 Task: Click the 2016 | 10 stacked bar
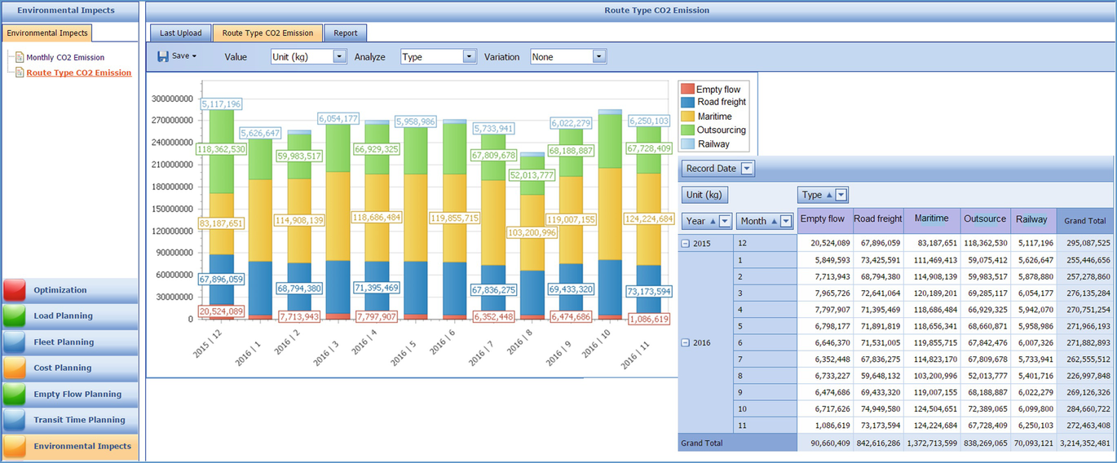611,214
